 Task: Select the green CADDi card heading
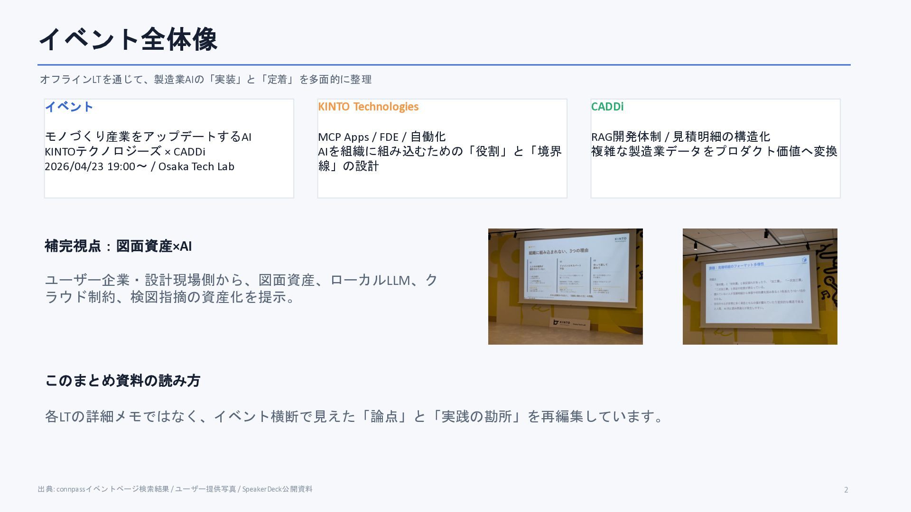607,107
